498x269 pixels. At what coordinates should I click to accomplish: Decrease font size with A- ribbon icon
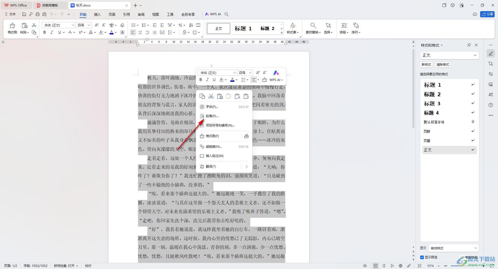pyautogui.click(x=104, y=25)
